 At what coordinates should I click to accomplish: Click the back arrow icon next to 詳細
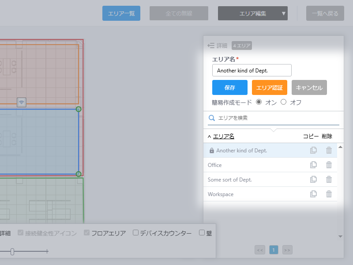[211, 46]
